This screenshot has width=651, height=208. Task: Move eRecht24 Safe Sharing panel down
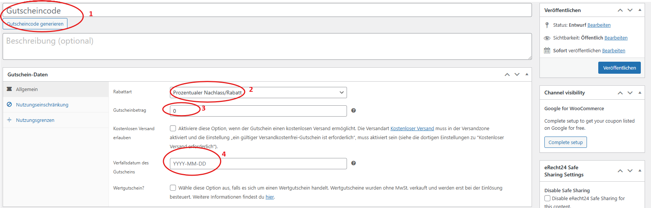(630, 171)
